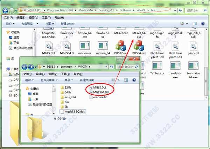Select the acis_R24 folder
The image size is (210, 149).
(68, 97)
